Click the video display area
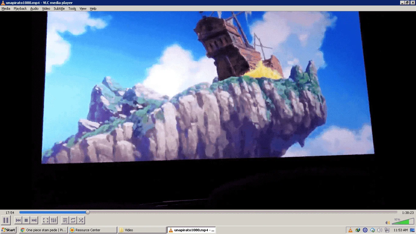 [x=208, y=110]
